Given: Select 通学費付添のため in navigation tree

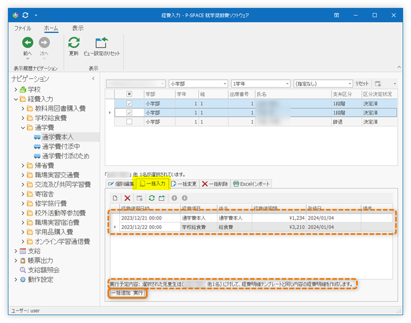Looking at the screenshot, I should (x=65, y=156).
